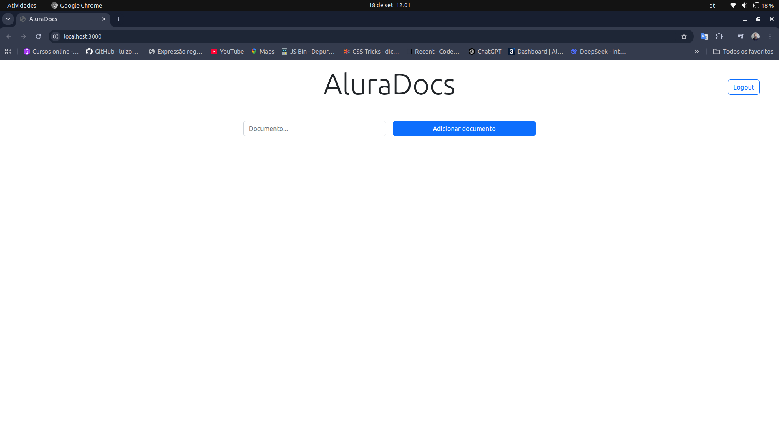Open the tab search dropdown arrow
This screenshot has width=779, height=438.
(x=8, y=19)
